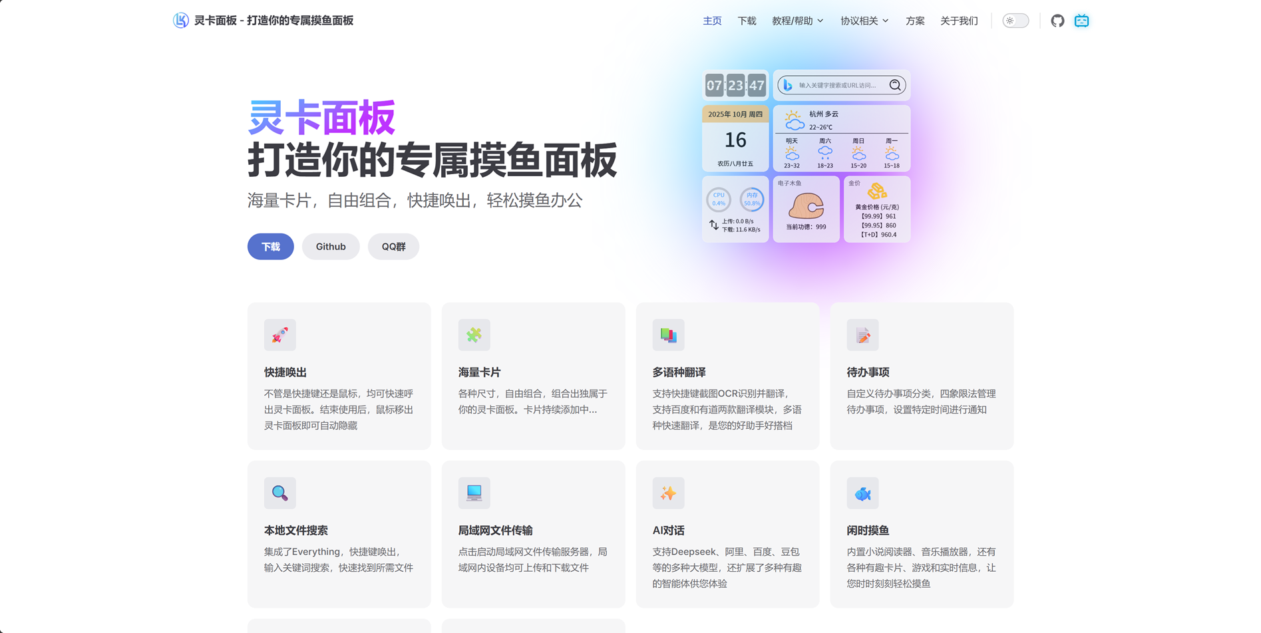Click the search magnifier in the search card
Screen dimensions: 1261x633
click(895, 85)
